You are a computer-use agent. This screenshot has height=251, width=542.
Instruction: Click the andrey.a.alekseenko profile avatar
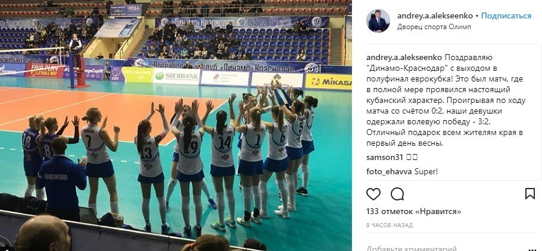(378, 21)
